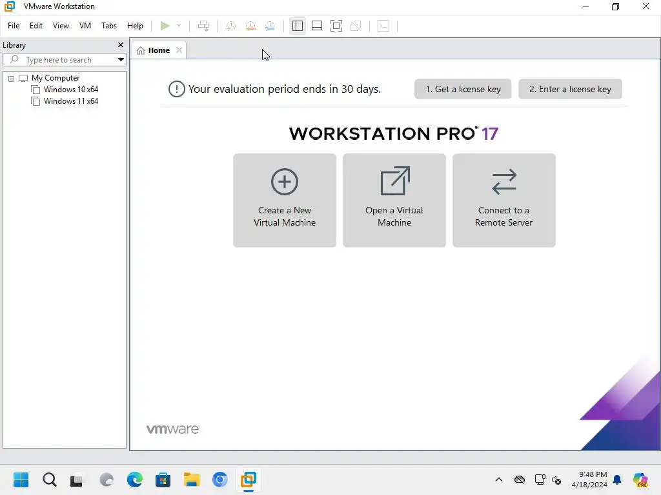Screen dimensions: 661x495
Task: Click the Unity mode toolbar icon
Action: [356, 26]
